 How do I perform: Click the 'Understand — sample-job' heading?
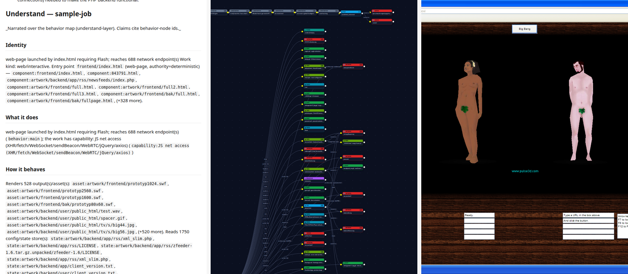click(49, 14)
